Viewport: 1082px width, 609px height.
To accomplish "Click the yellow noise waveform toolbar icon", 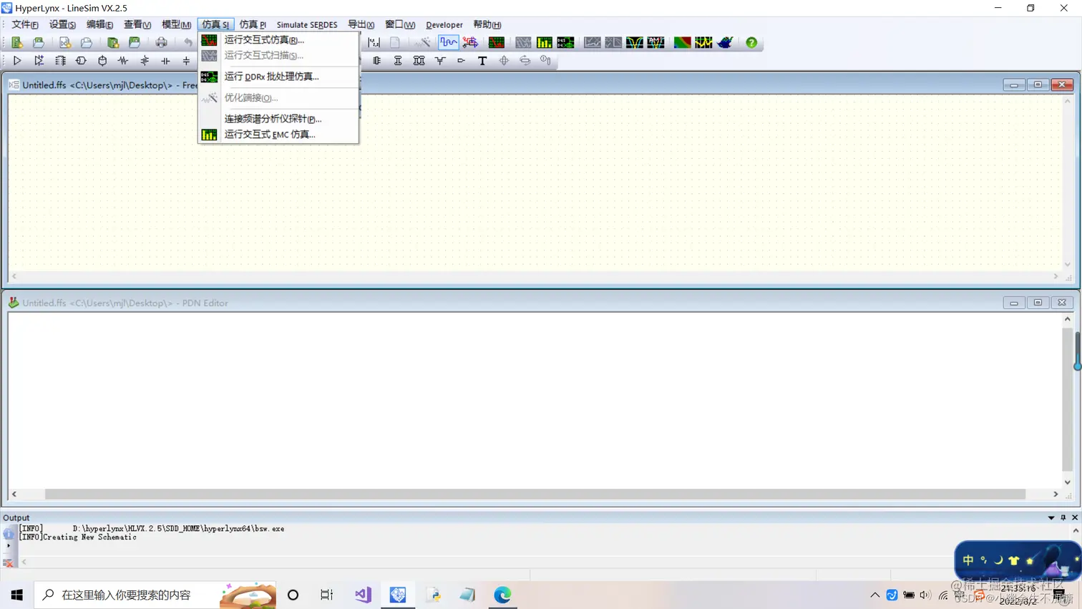I will coord(703,43).
